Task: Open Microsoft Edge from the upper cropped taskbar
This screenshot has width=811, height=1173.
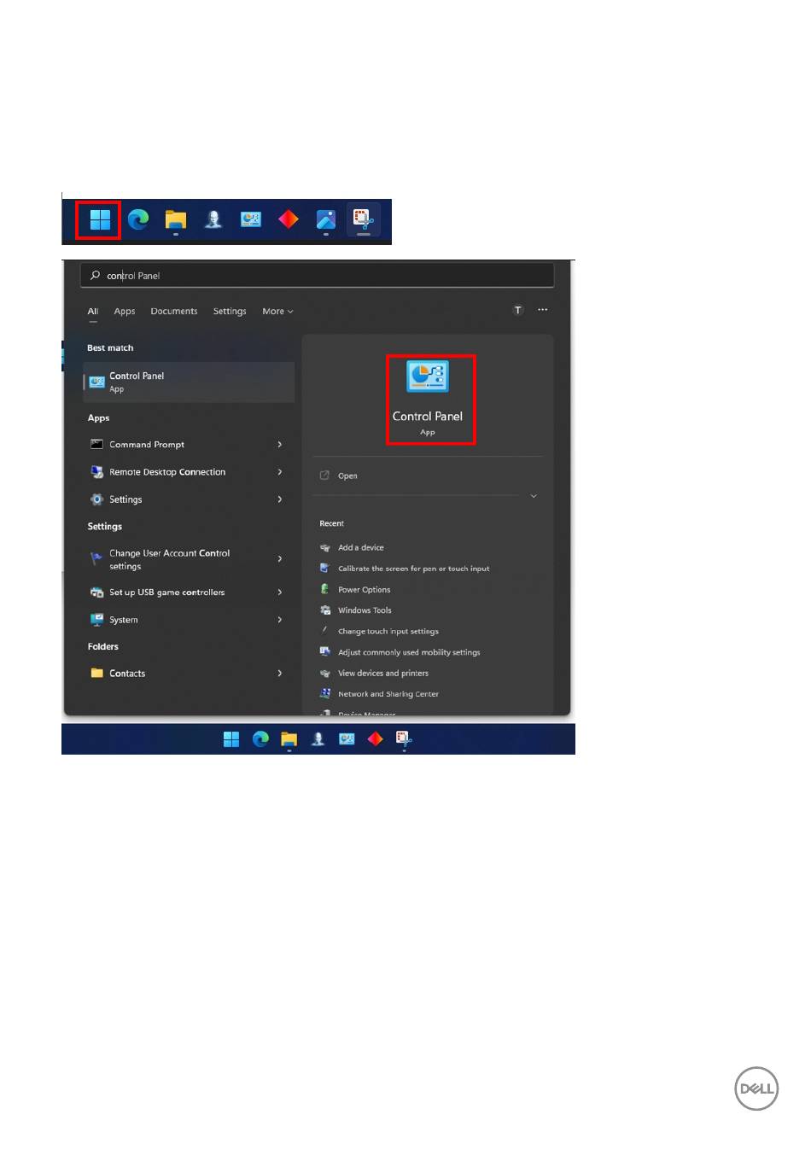Action: tap(138, 220)
